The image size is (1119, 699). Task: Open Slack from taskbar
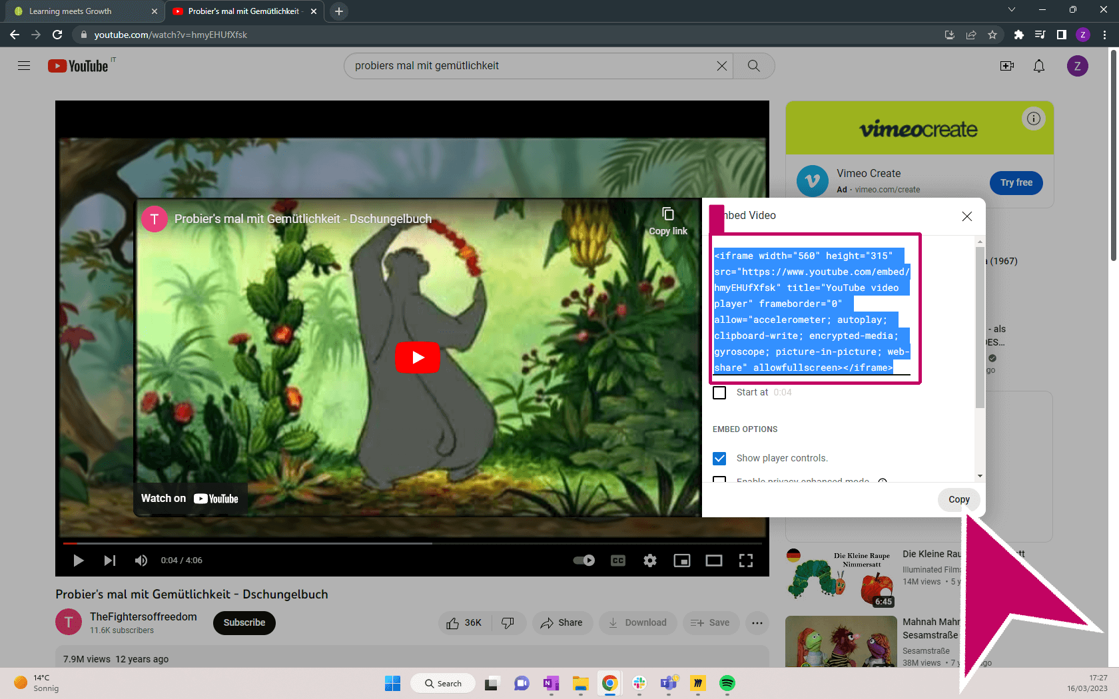[639, 683]
